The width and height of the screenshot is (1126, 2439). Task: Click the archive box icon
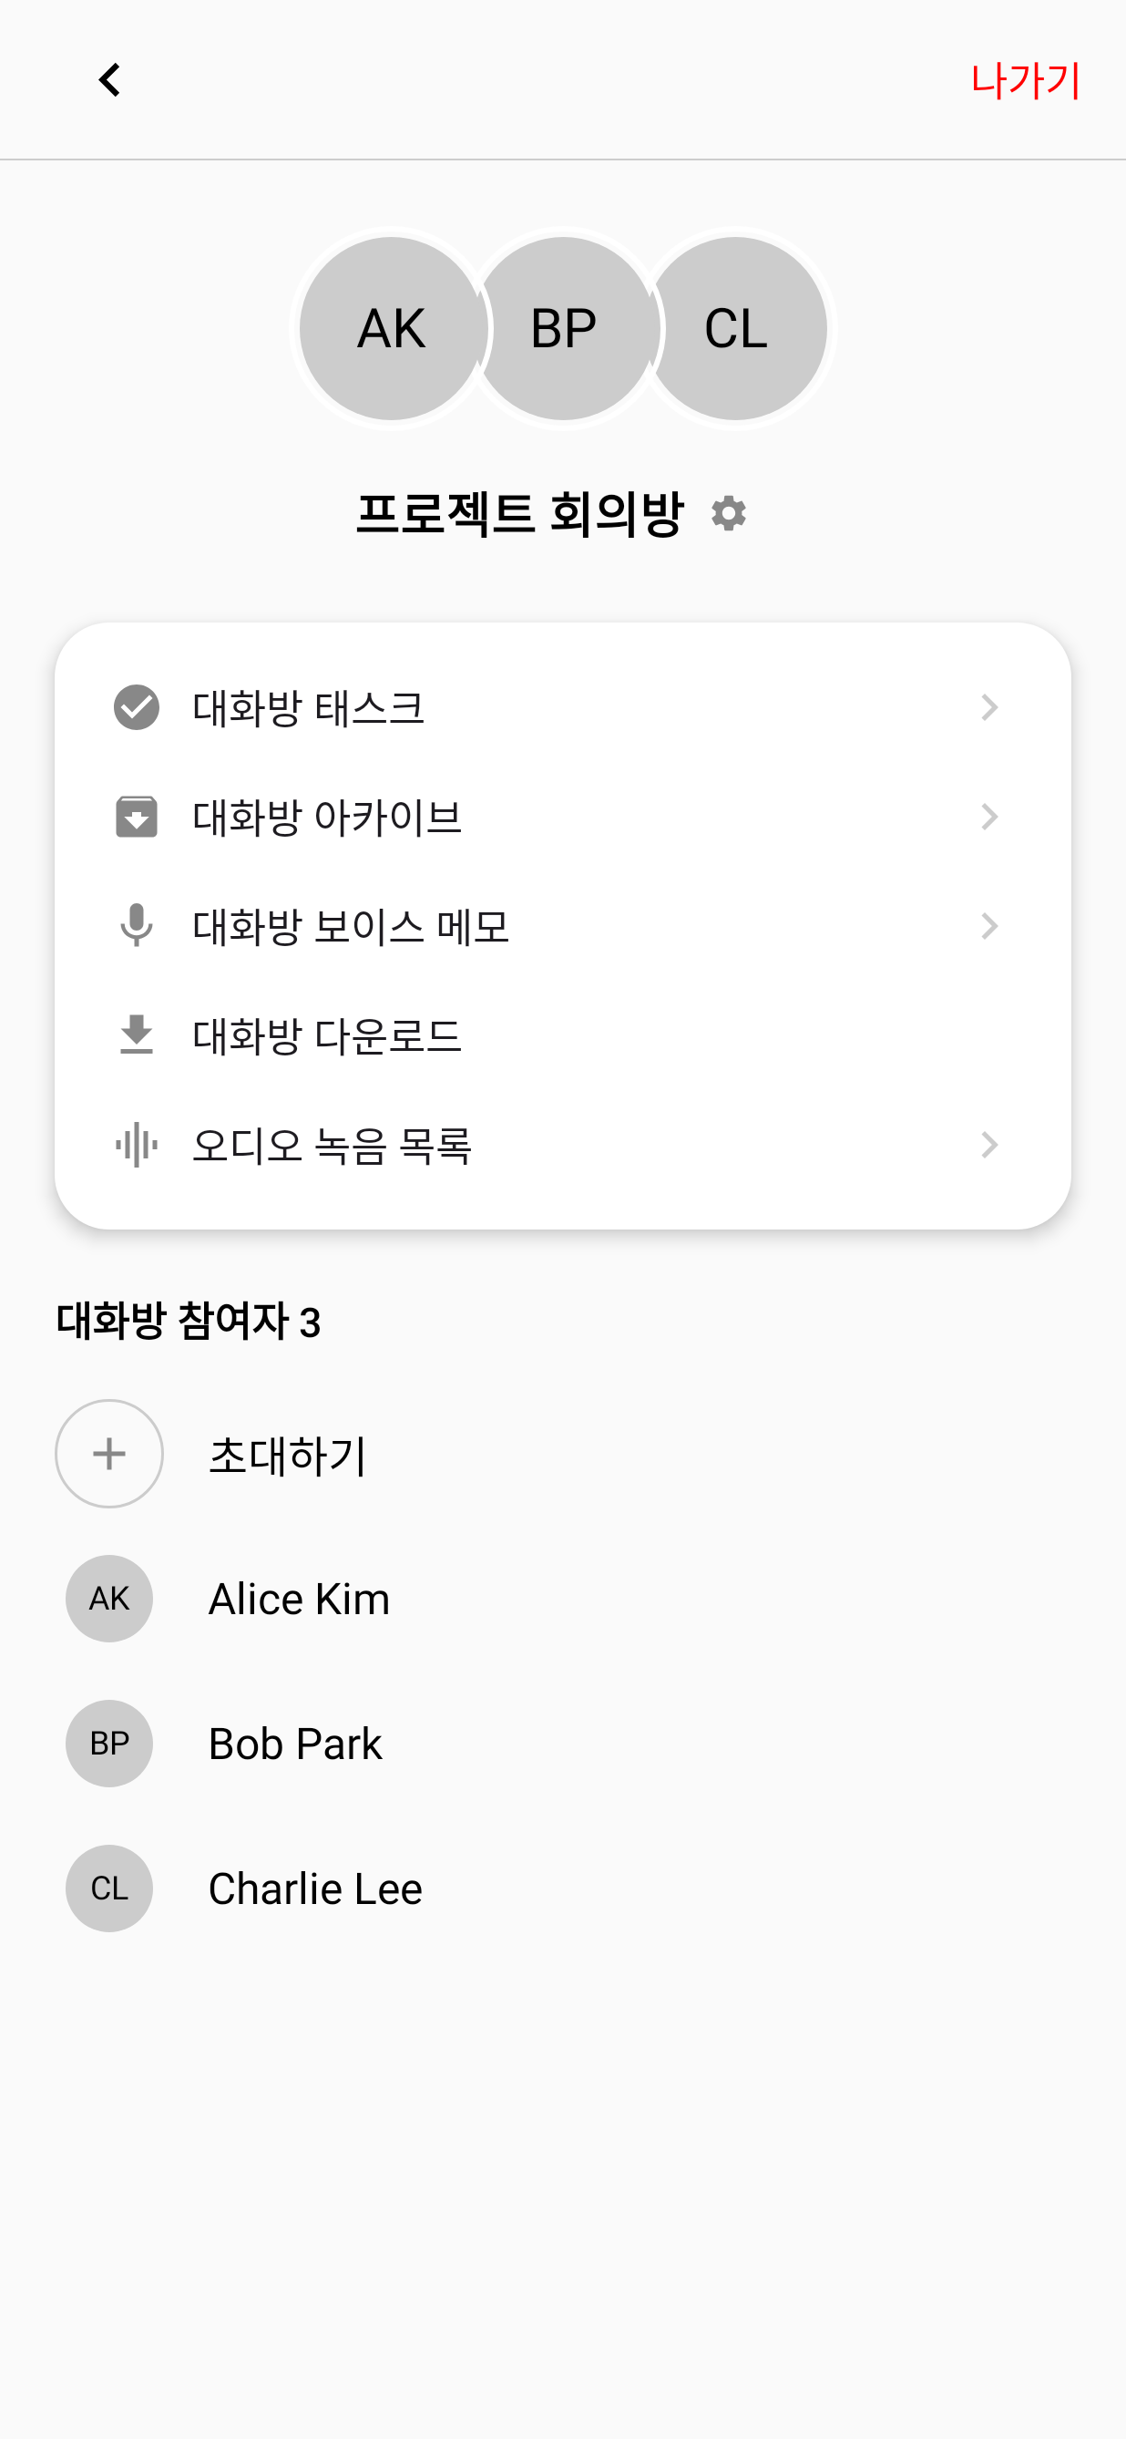tap(137, 818)
